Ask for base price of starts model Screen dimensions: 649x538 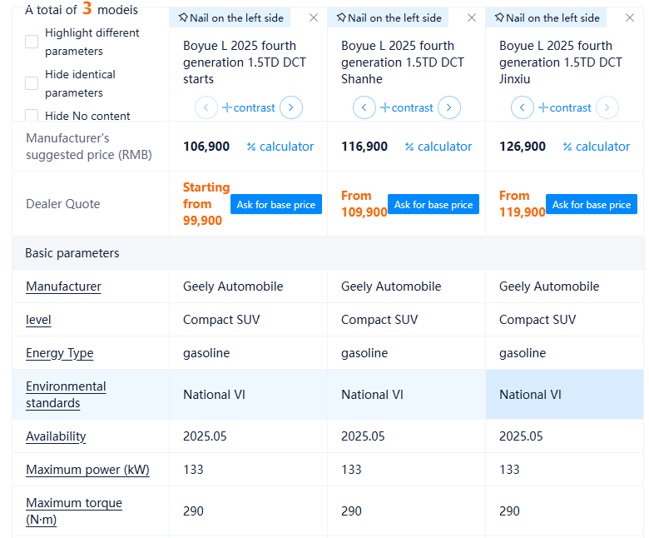(275, 205)
